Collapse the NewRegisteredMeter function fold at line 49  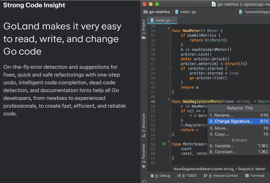click(x=171, y=102)
